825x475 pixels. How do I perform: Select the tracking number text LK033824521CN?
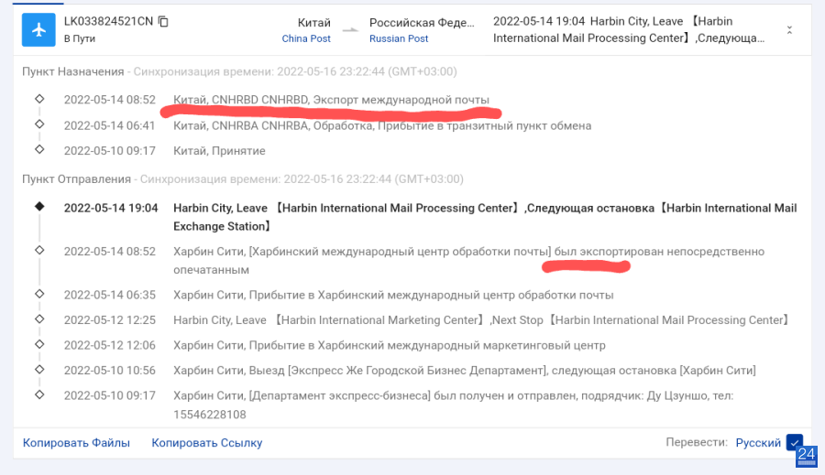108,22
